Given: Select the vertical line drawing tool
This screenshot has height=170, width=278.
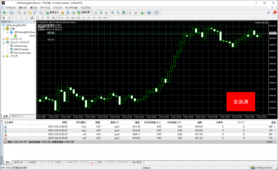Looking at the screenshot, I should (x=16, y=18).
